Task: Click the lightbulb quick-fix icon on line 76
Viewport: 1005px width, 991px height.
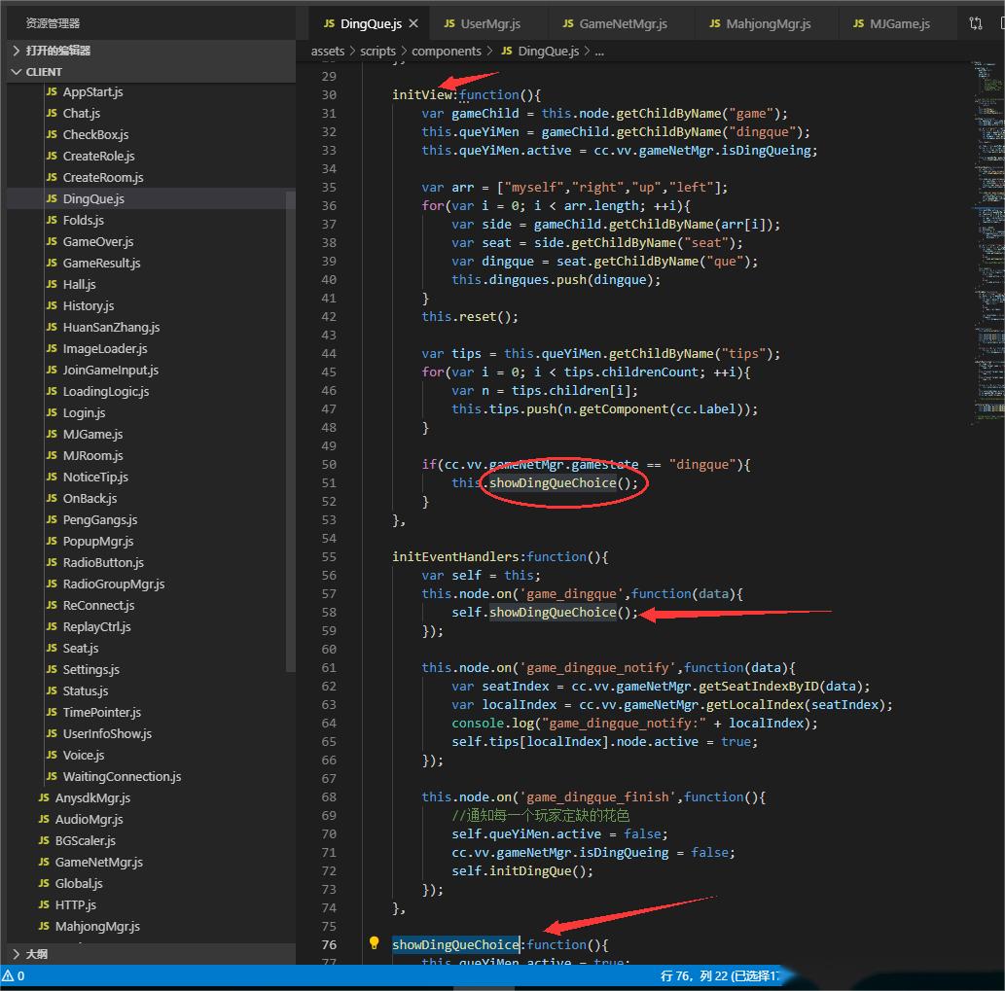Action: pyautogui.click(x=374, y=943)
